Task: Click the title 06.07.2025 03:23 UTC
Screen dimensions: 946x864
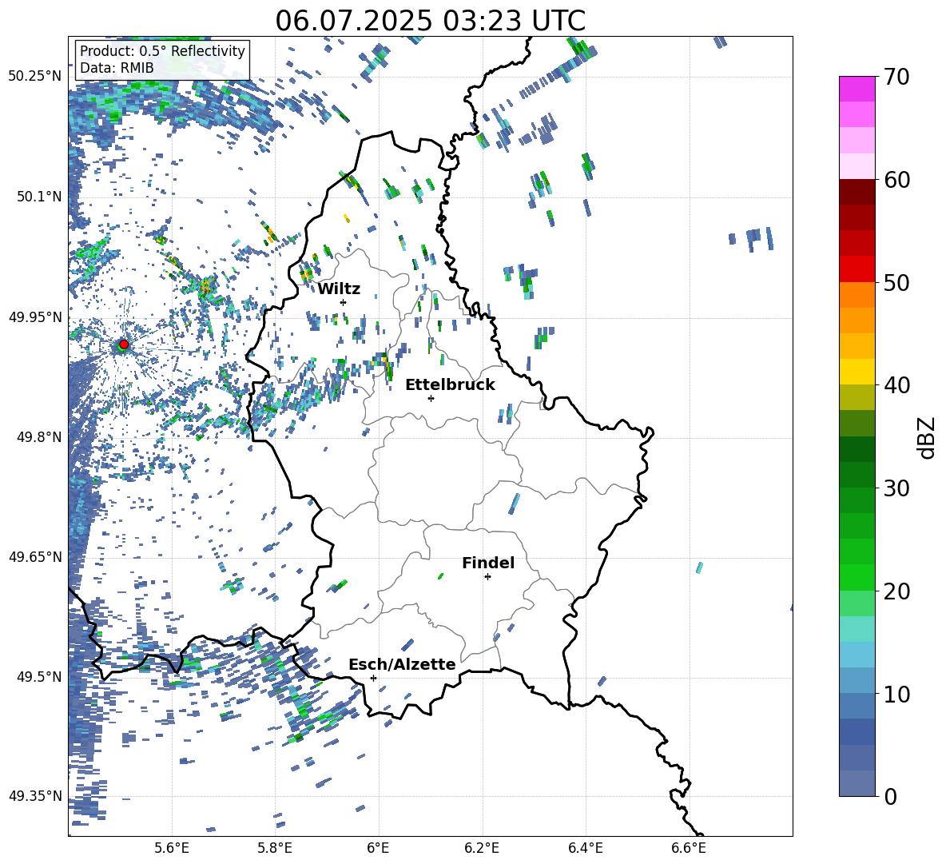Action: pos(430,21)
